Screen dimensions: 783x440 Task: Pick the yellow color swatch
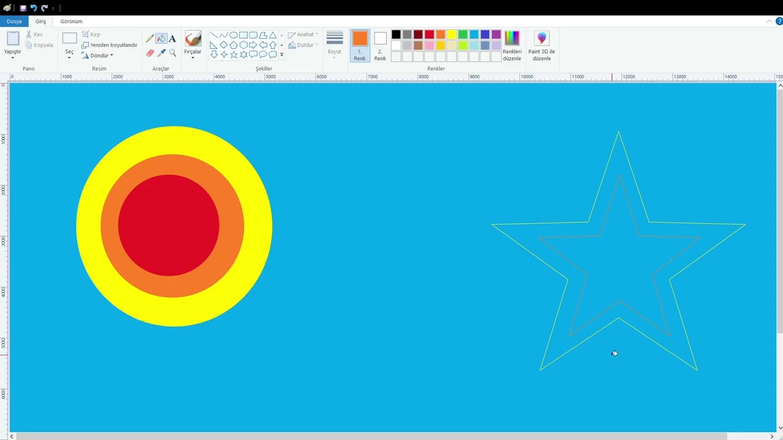click(451, 35)
